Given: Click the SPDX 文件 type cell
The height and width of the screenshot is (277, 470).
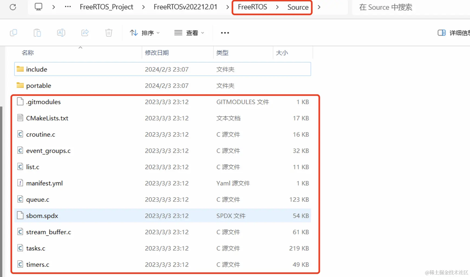Looking at the screenshot, I should tap(231, 216).
